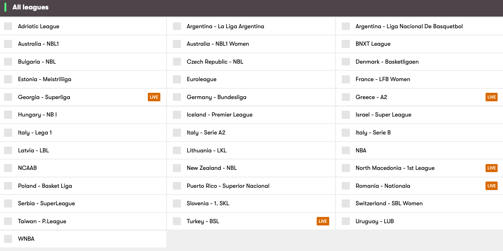Tick the North Macedonia - 1st League checkbox
Image resolution: width=503 pixels, height=251 pixels.
(346, 168)
